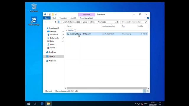Click the VeraCrypt file's application icon
The width and height of the screenshot is (189, 106).
tap(68, 34)
